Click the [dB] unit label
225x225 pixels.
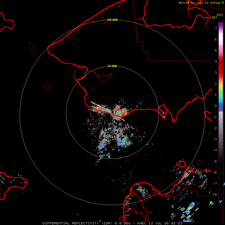click(213, 17)
